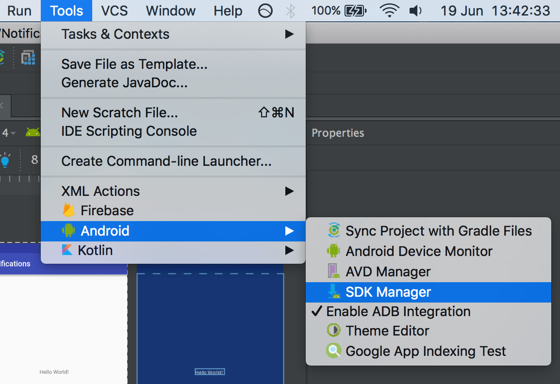Click the battery status icon

click(x=355, y=11)
